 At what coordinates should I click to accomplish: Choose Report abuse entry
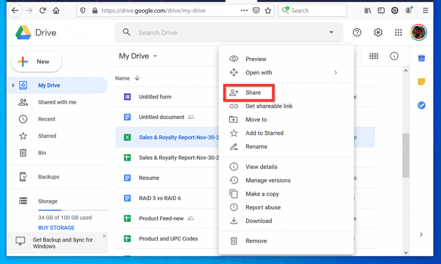click(286, 207)
